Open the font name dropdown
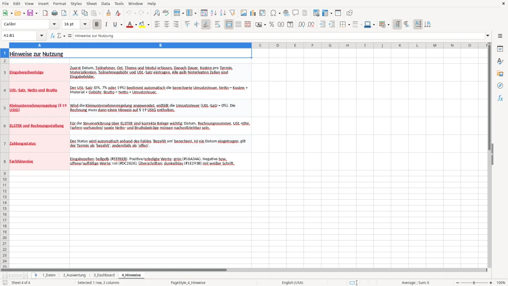 (x=54, y=25)
